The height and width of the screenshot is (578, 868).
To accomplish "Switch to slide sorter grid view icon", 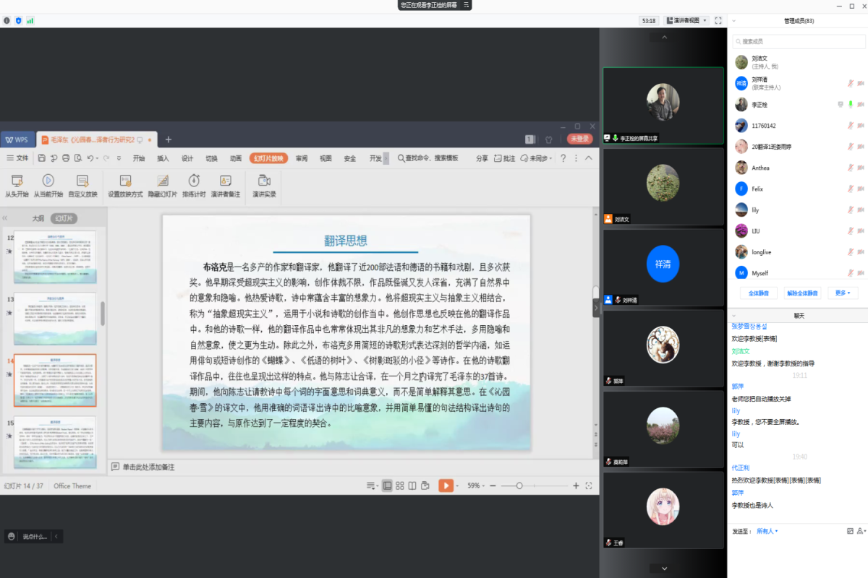I will pyautogui.click(x=399, y=486).
